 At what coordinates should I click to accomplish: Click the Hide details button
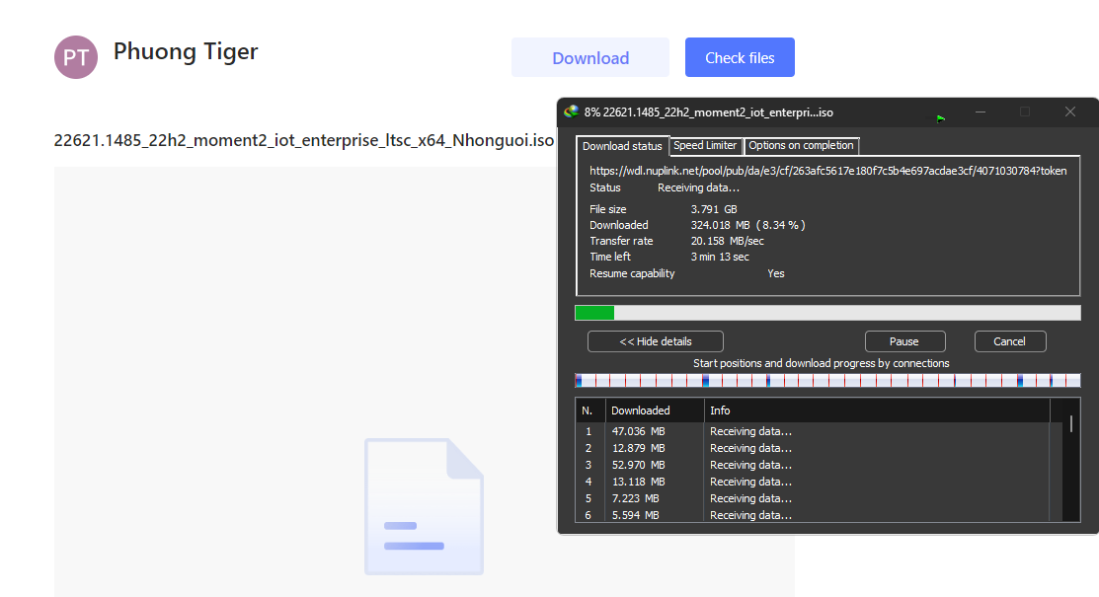(656, 341)
